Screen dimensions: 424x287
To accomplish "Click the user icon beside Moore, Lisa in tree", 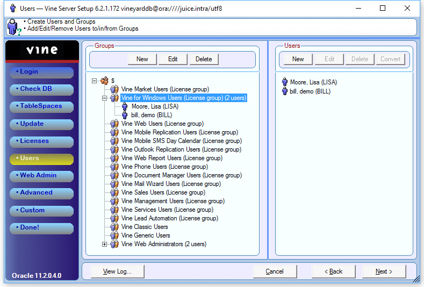I will [125, 106].
